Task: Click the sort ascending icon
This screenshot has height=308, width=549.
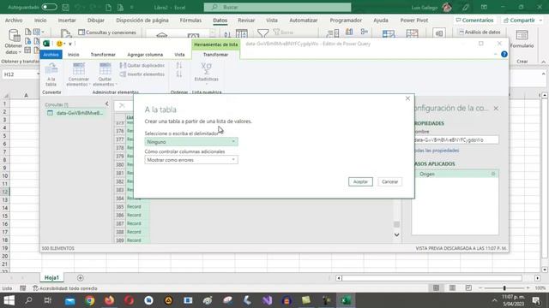Action: pos(179,65)
